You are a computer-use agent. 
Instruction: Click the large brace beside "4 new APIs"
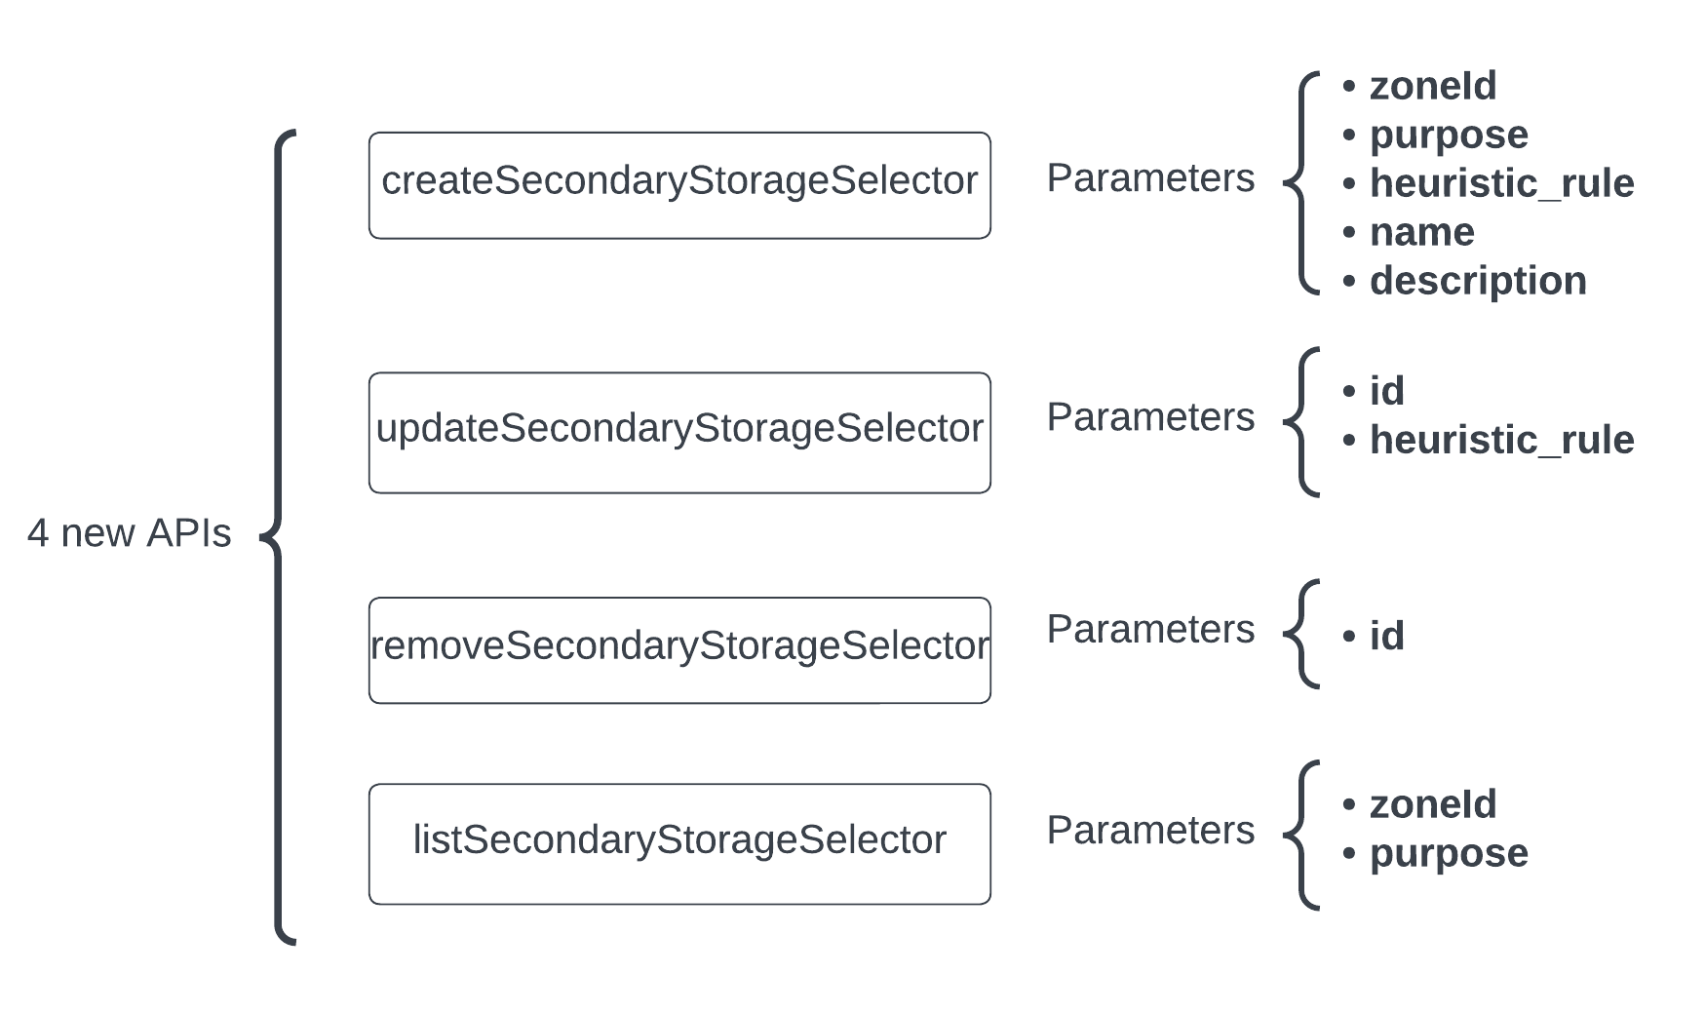click(280, 536)
